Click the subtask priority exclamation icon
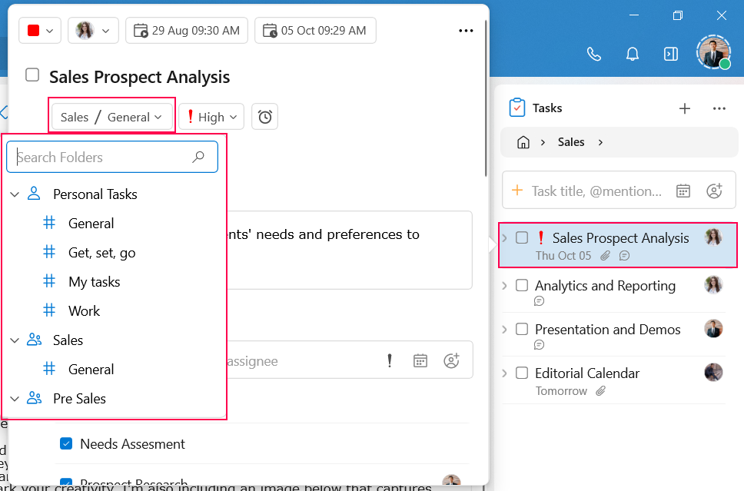This screenshot has height=491, width=744. [390, 361]
